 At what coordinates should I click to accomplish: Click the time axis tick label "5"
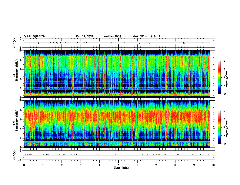coord(118,165)
